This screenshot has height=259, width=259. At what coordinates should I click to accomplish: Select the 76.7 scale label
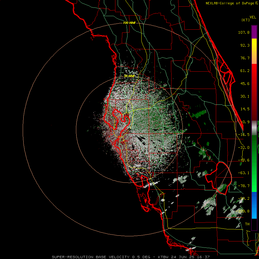coord(245,58)
